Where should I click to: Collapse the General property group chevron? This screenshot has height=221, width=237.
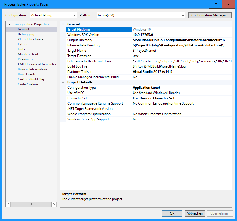click(x=63, y=24)
